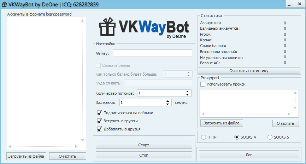Click the 'Валидных аккаунтов:' statistic label
Viewport: 306px width, 164px height.
click(220, 29)
